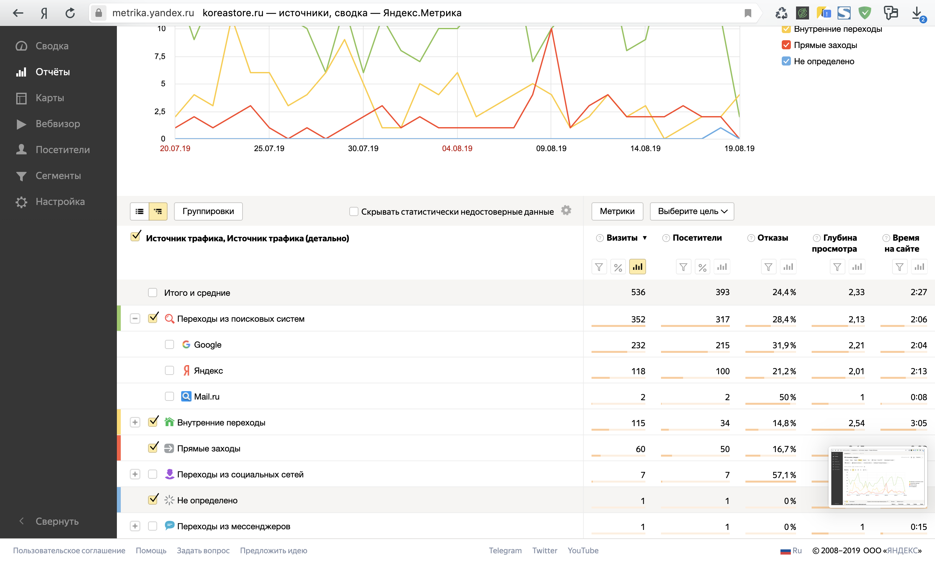This screenshot has height=563, width=935.
Task: Open Вебвизор in sidebar menu
Action: tap(58, 124)
